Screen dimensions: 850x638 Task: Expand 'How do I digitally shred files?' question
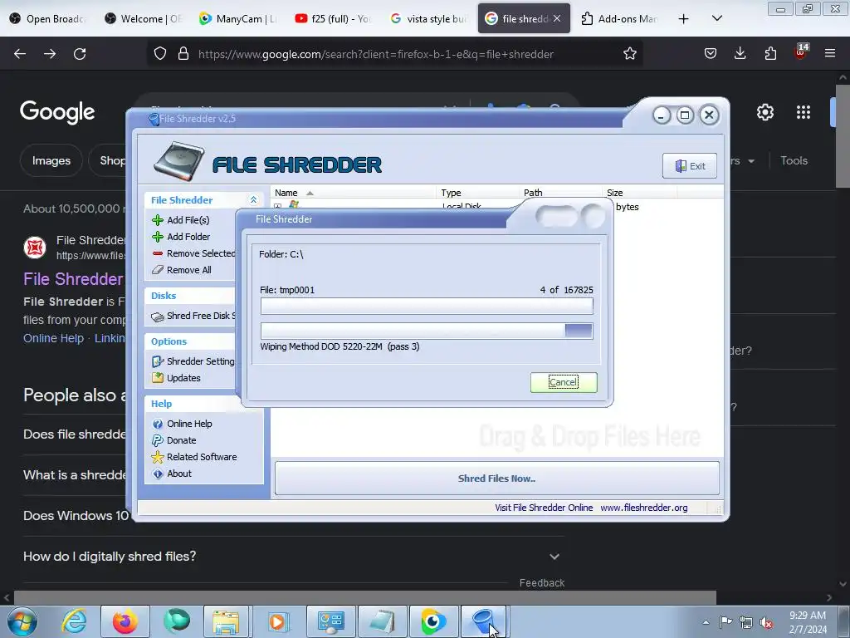pos(554,556)
